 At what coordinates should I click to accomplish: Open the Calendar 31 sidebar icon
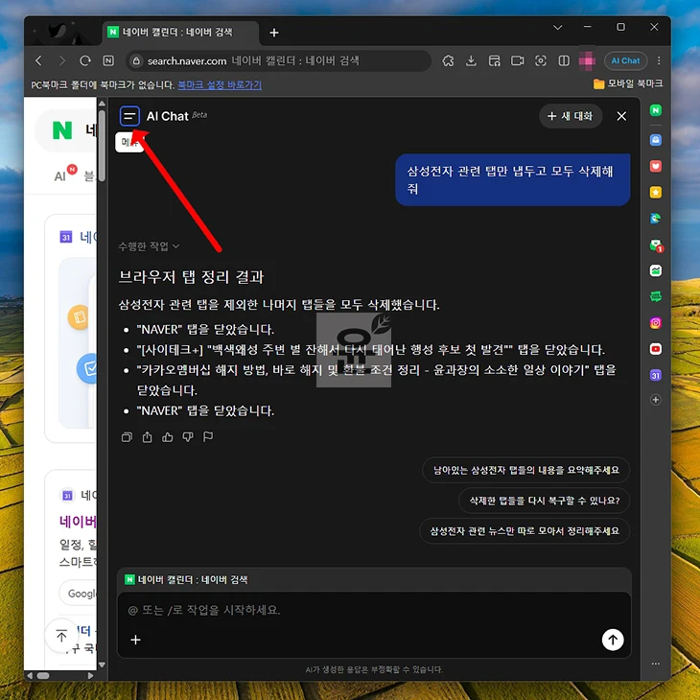(655, 376)
